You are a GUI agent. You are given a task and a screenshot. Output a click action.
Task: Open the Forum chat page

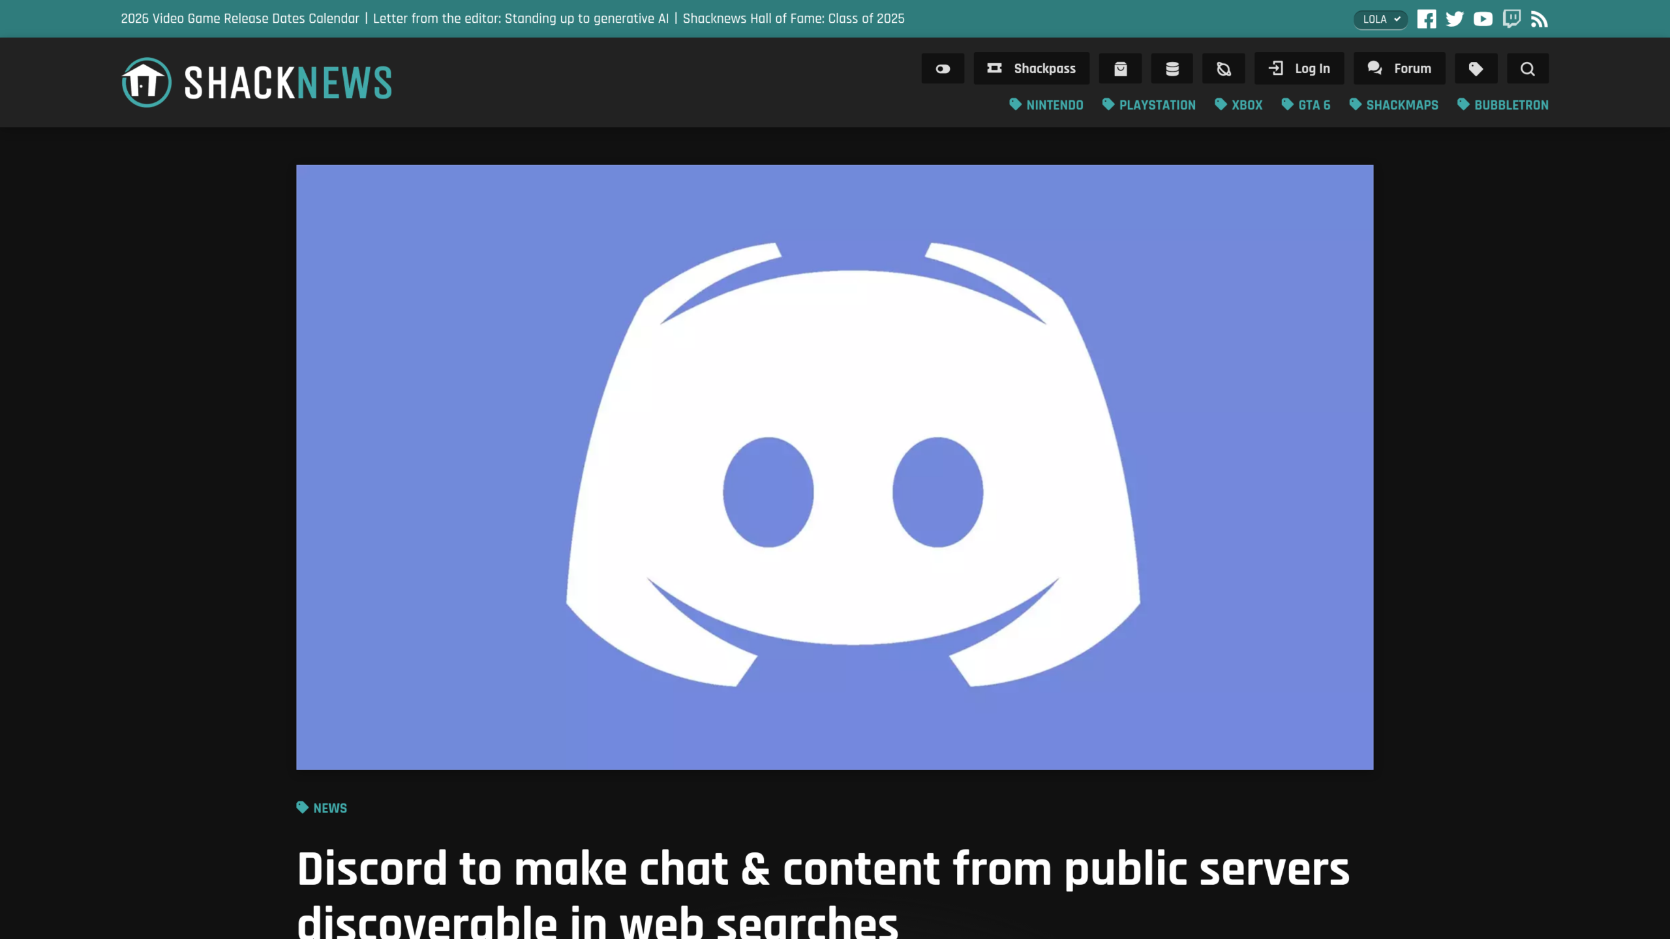[x=1399, y=68]
